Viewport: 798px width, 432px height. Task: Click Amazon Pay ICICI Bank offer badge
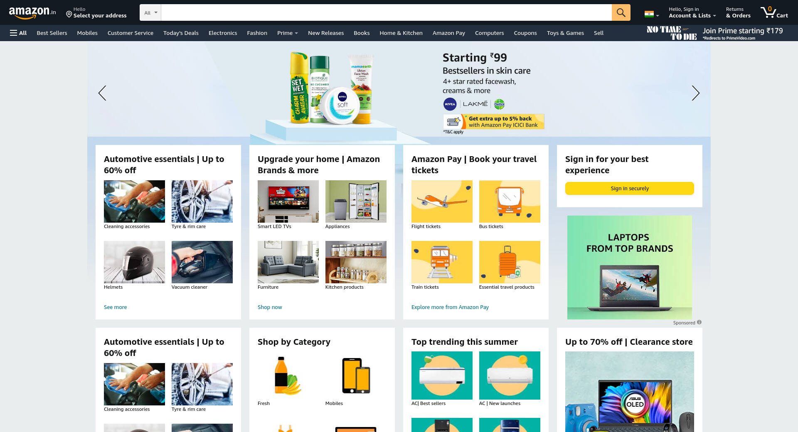click(x=494, y=122)
